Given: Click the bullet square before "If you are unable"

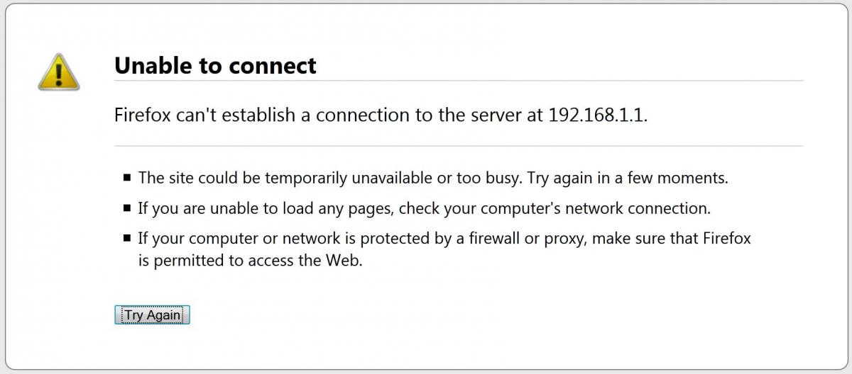Looking at the screenshot, I should tap(126, 209).
